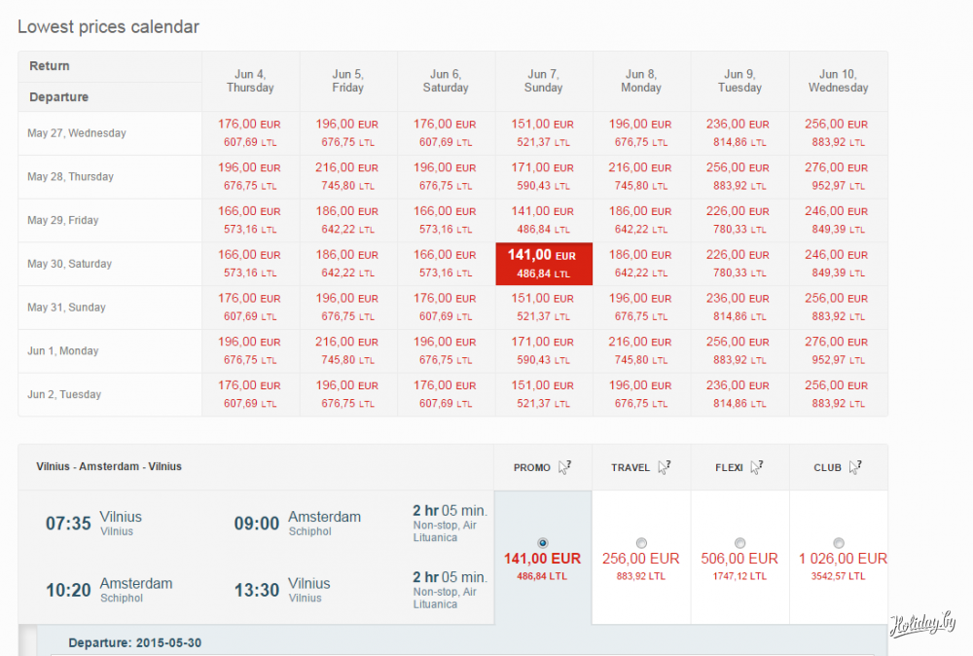
Task: Choose May 31 departure, Jun 9 return 236,00 EUR
Action: (739, 308)
